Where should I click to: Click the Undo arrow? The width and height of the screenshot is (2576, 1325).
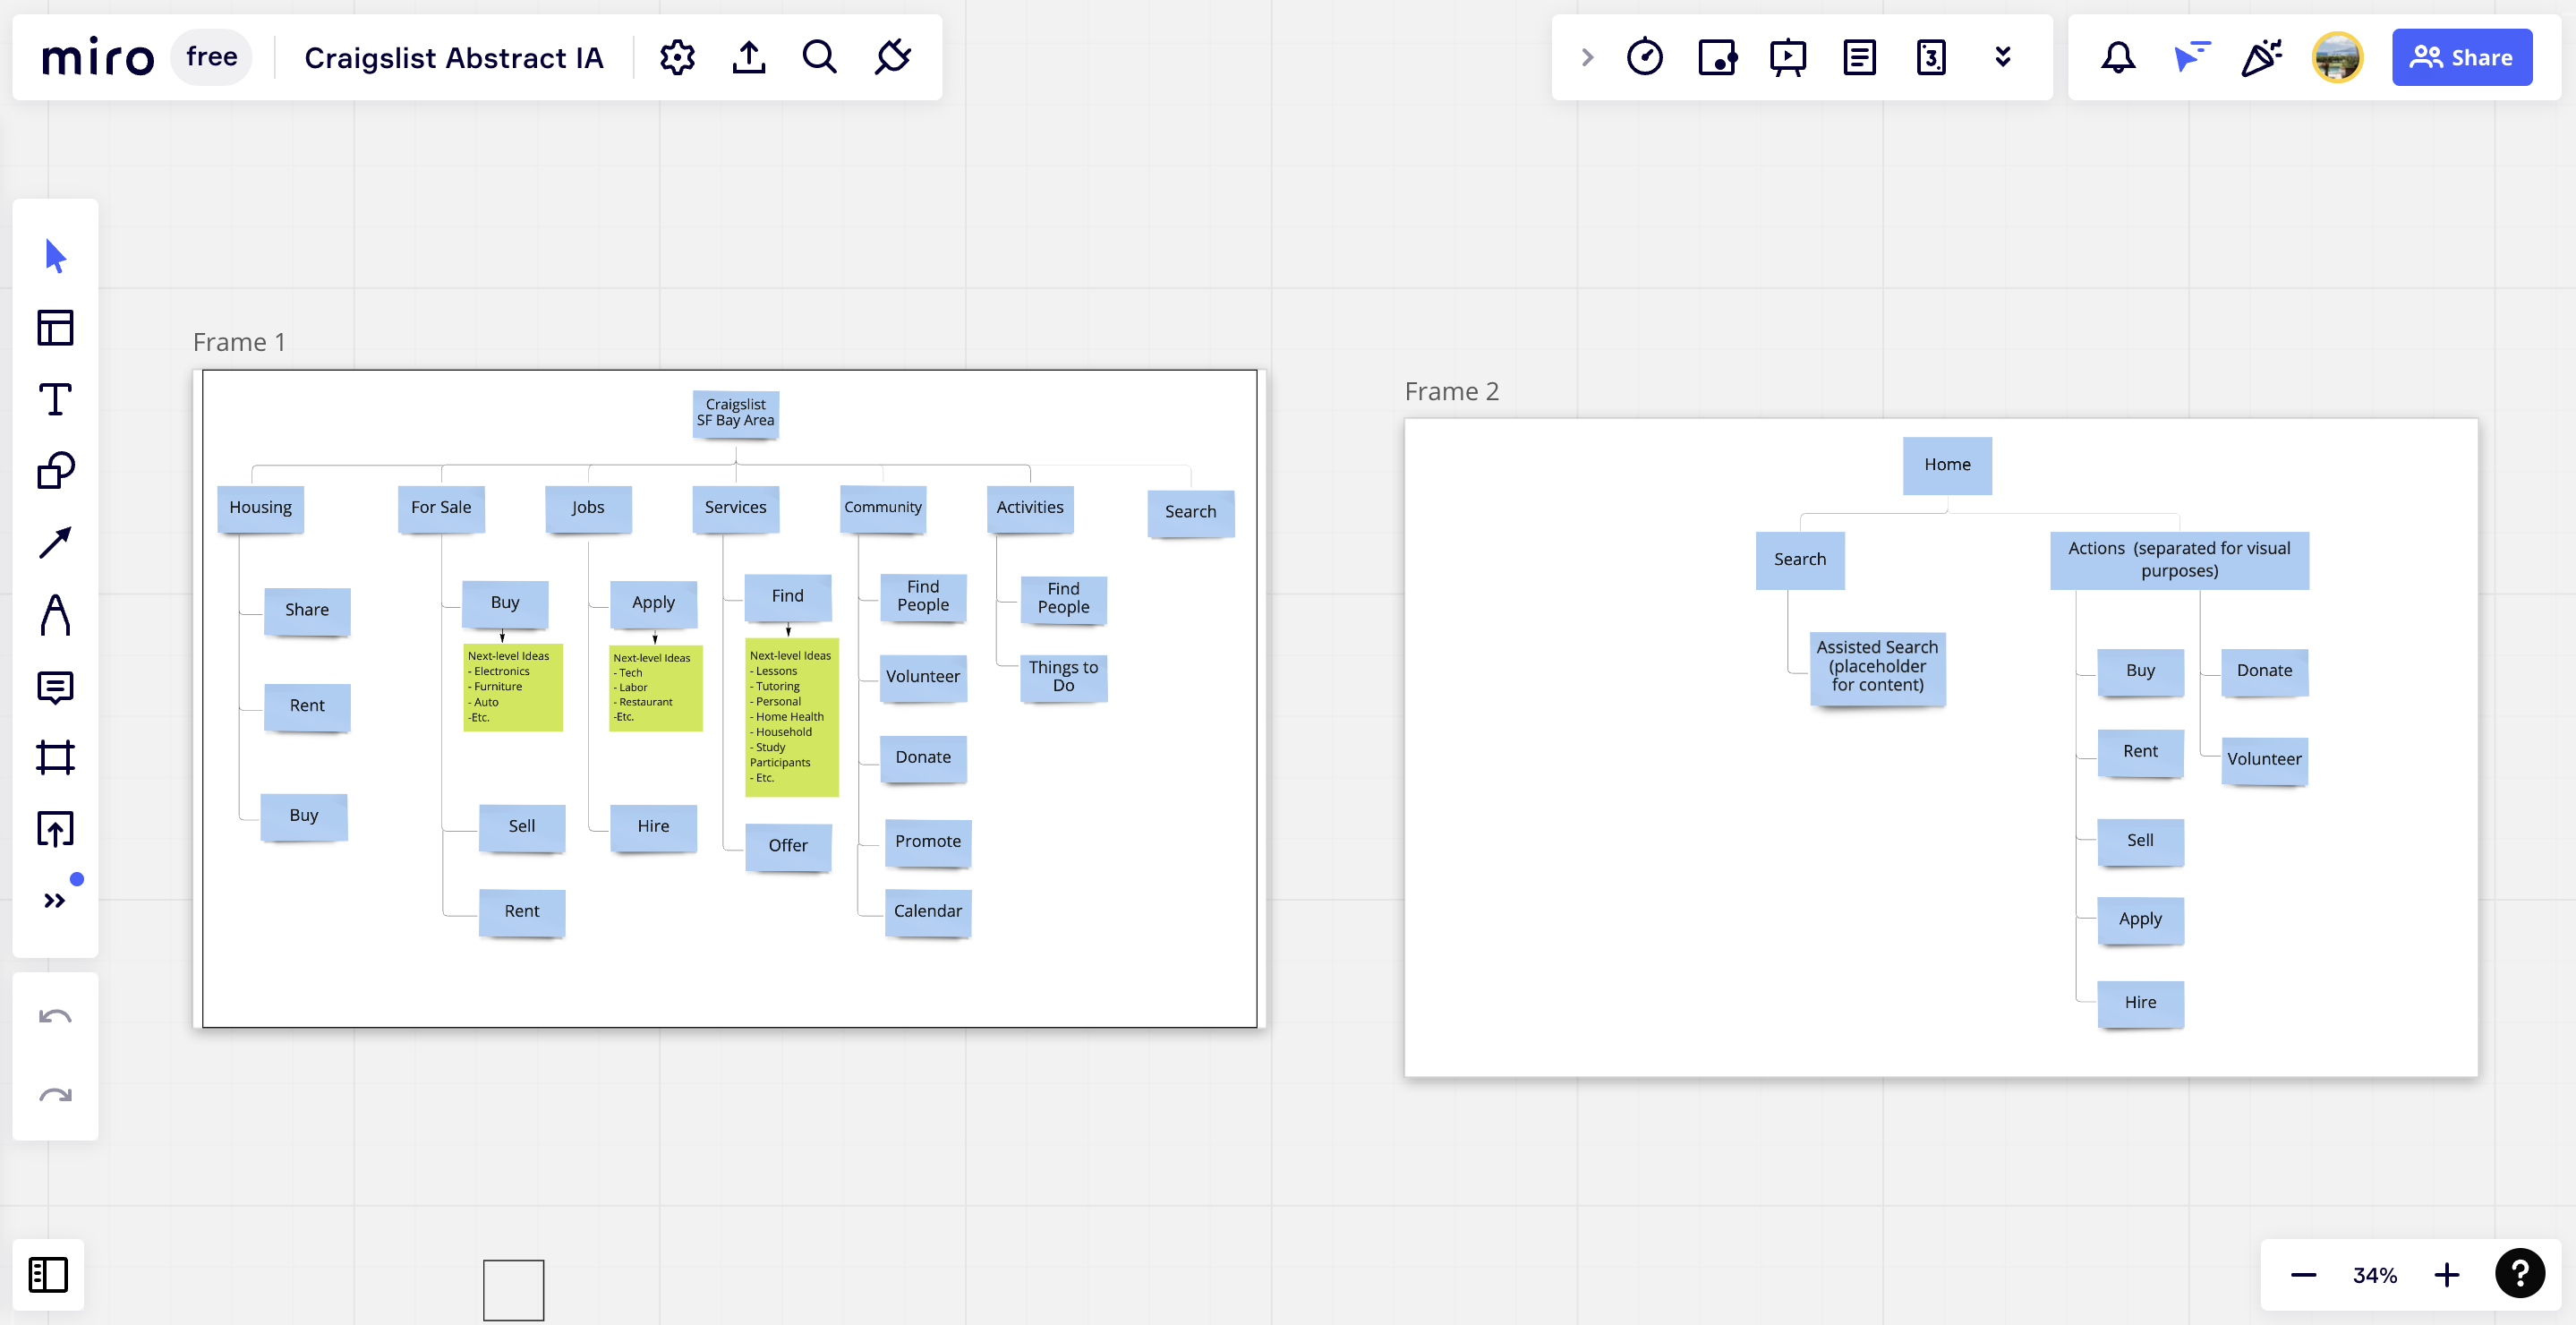pyautogui.click(x=55, y=1017)
